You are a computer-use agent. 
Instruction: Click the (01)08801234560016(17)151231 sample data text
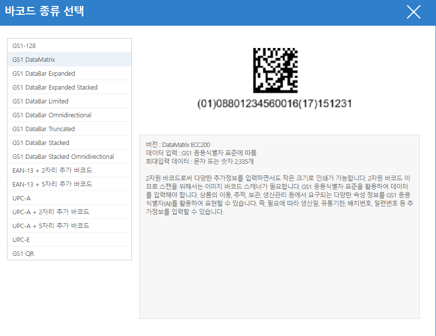click(x=274, y=104)
